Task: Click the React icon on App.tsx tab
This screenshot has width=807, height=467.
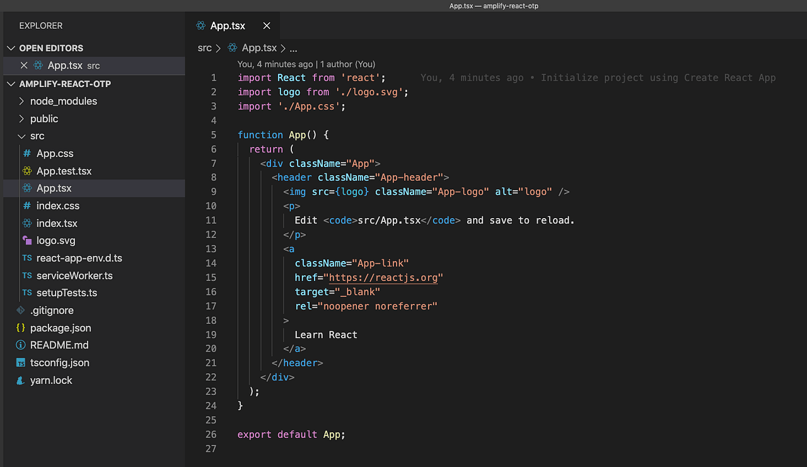Action: [200, 26]
